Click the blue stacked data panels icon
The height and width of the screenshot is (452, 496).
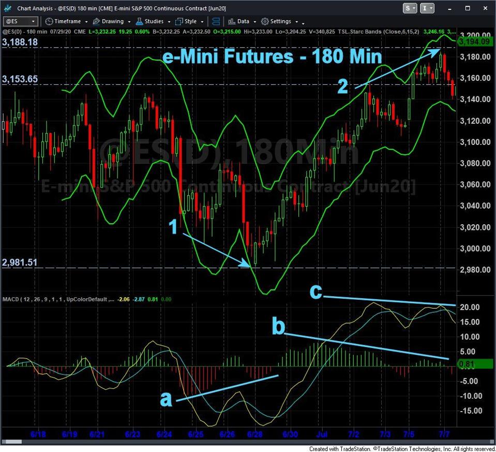217,21
